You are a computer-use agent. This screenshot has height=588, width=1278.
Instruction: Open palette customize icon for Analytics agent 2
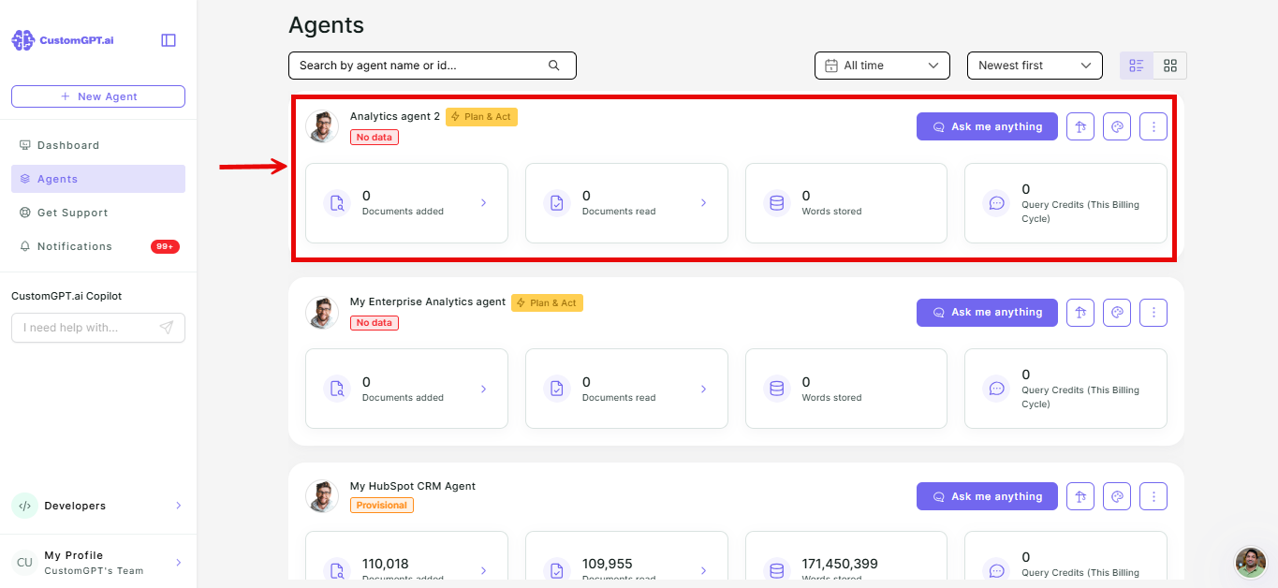point(1117,126)
